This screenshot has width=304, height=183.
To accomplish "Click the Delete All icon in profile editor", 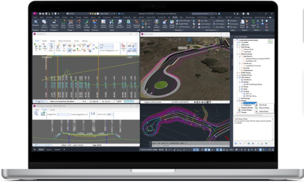I will point(123,47).
